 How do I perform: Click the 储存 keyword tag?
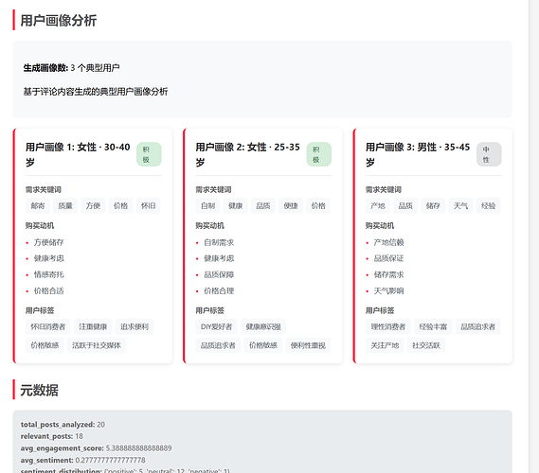click(433, 206)
